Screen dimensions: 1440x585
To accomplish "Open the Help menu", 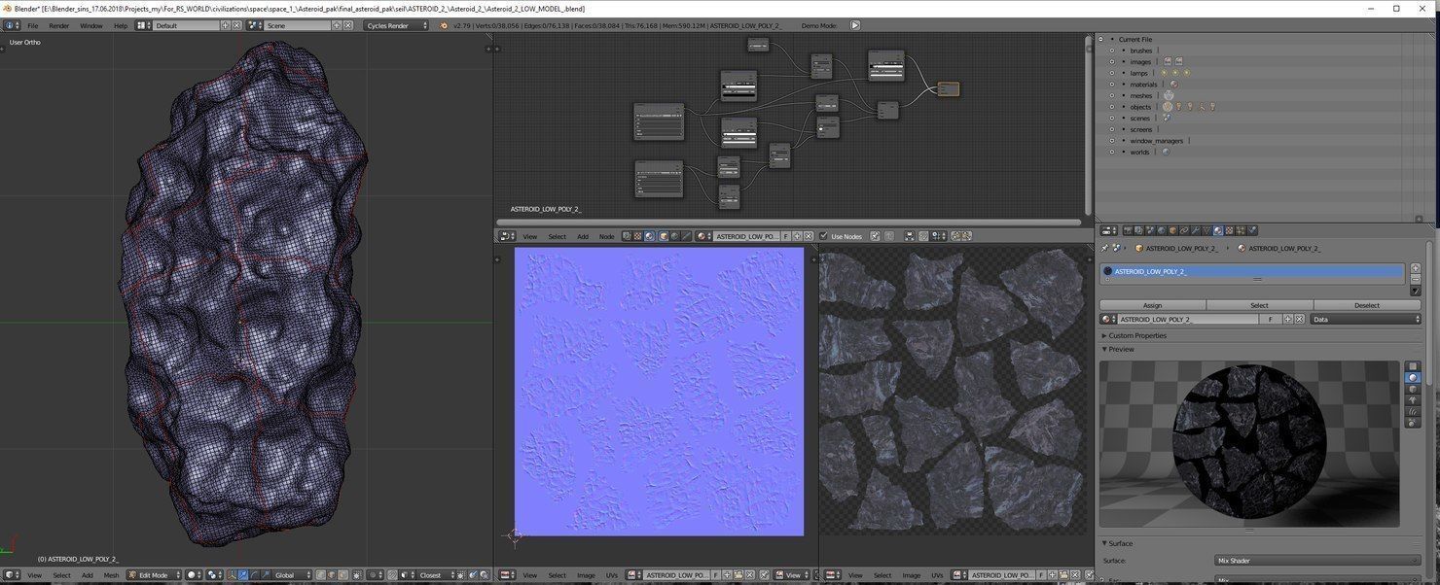I will click(121, 25).
